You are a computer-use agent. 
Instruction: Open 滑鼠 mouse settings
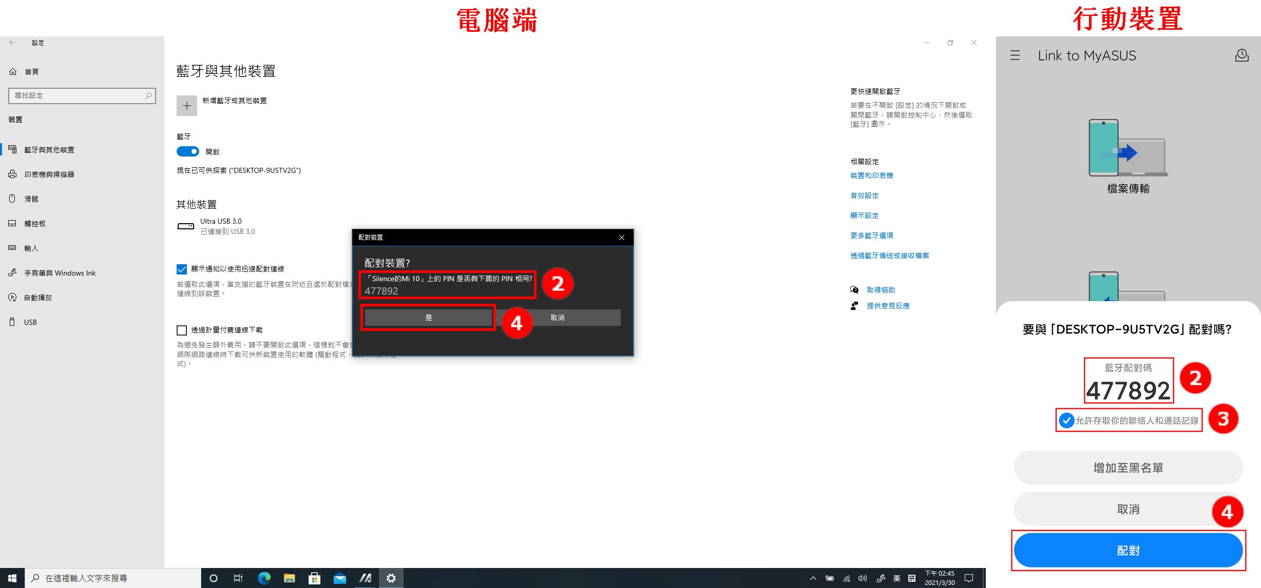pyautogui.click(x=31, y=199)
